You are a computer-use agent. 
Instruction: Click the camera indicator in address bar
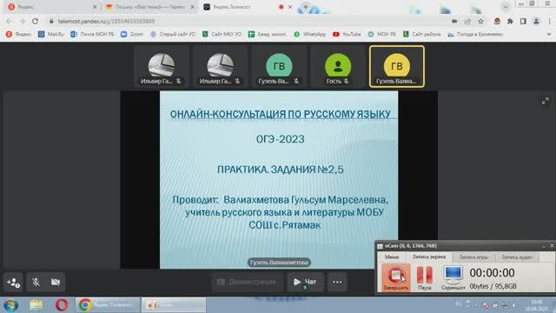(x=454, y=21)
